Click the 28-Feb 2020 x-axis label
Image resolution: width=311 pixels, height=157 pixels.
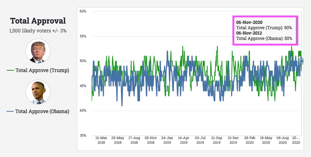coord(249,140)
